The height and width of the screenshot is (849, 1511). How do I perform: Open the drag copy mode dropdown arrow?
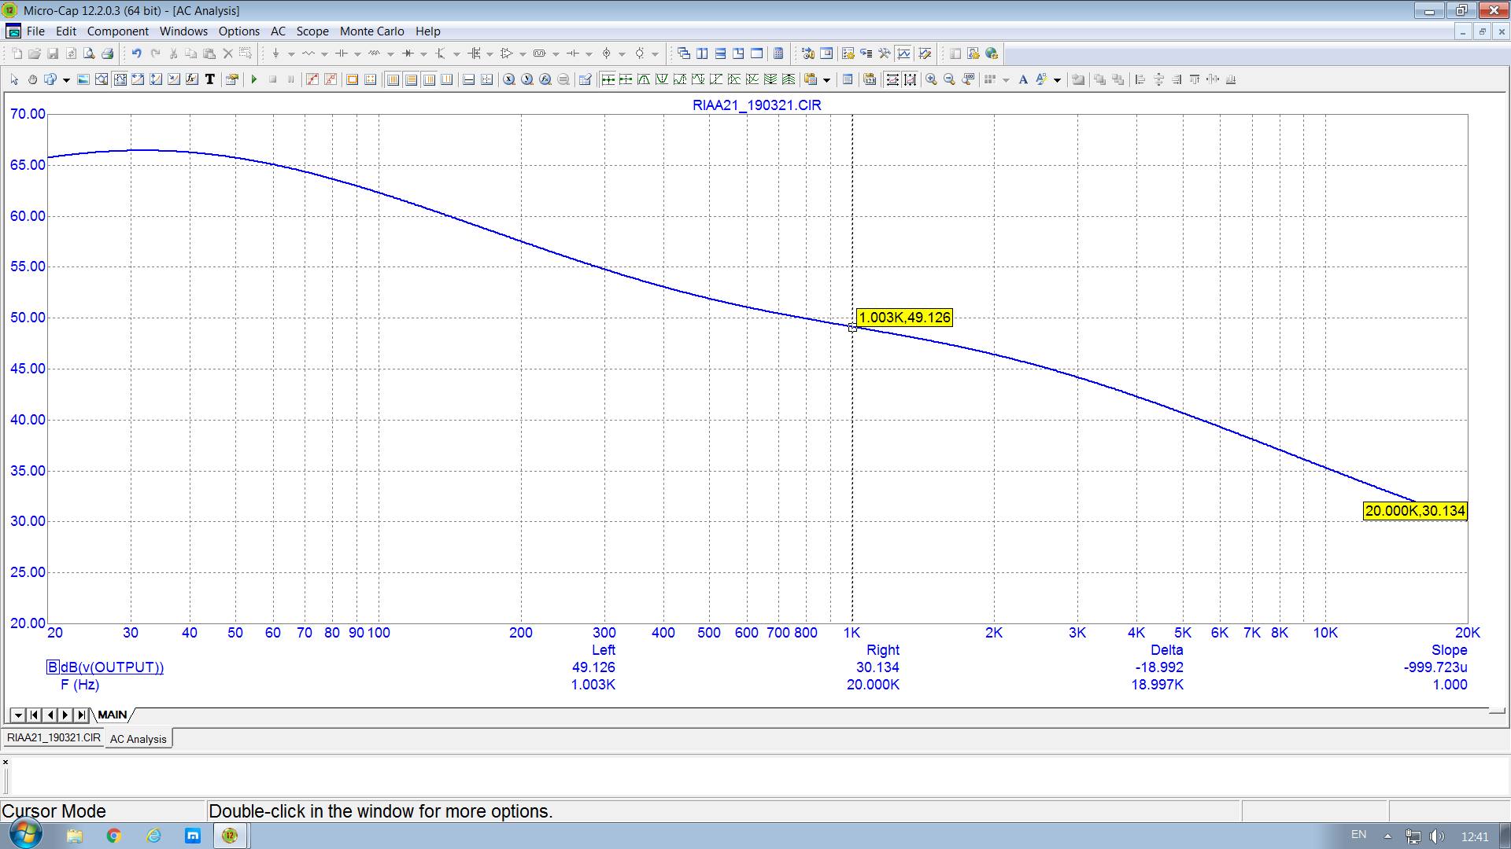[66, 80]
